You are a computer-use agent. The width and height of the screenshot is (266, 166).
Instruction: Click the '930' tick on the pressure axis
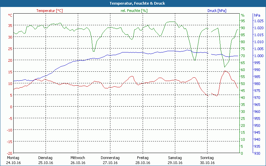point(257,153)
